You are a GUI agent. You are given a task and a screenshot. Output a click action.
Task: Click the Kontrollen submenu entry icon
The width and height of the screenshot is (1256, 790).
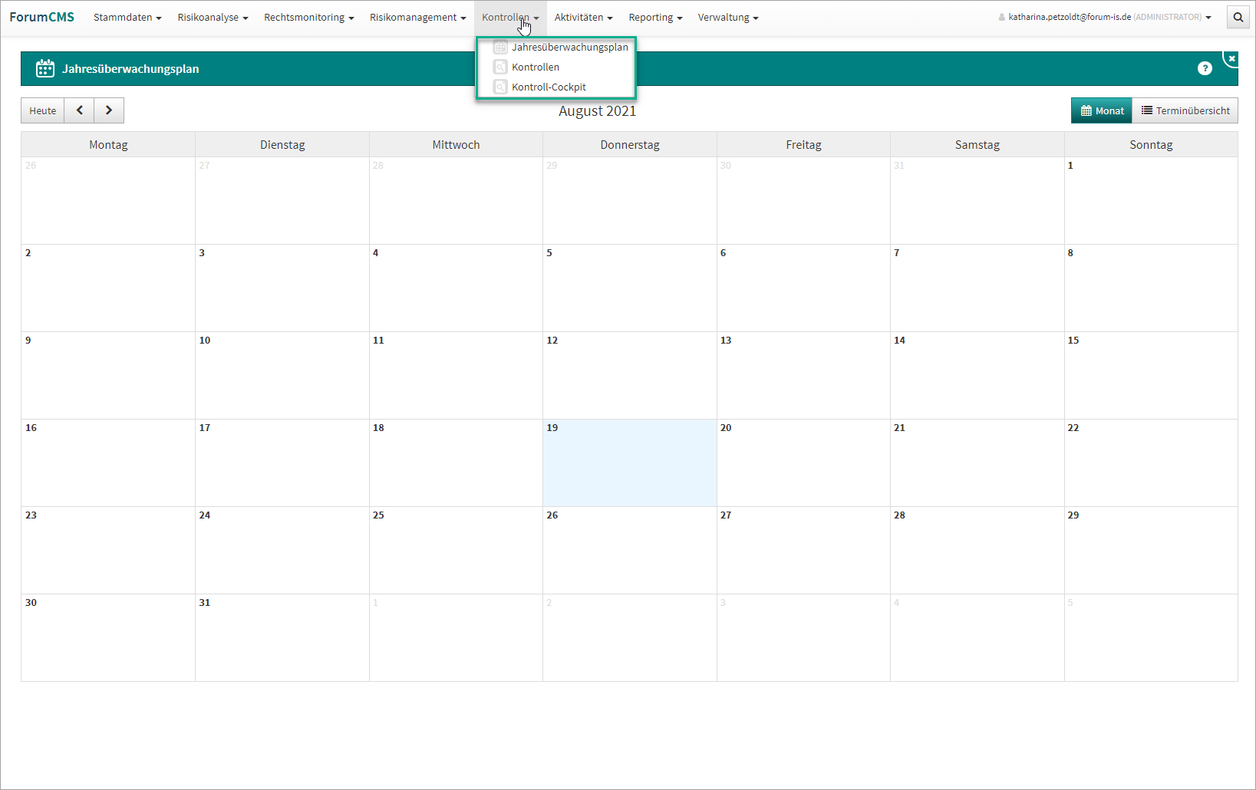[x=500, y=67]
